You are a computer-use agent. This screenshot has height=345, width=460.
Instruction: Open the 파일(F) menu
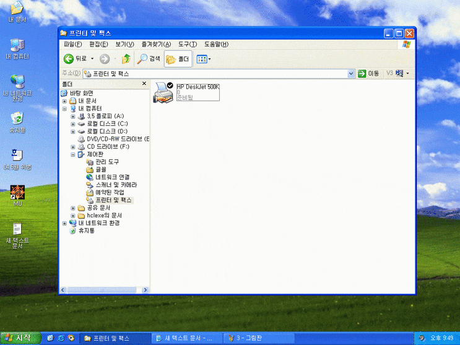pos(72,44)
